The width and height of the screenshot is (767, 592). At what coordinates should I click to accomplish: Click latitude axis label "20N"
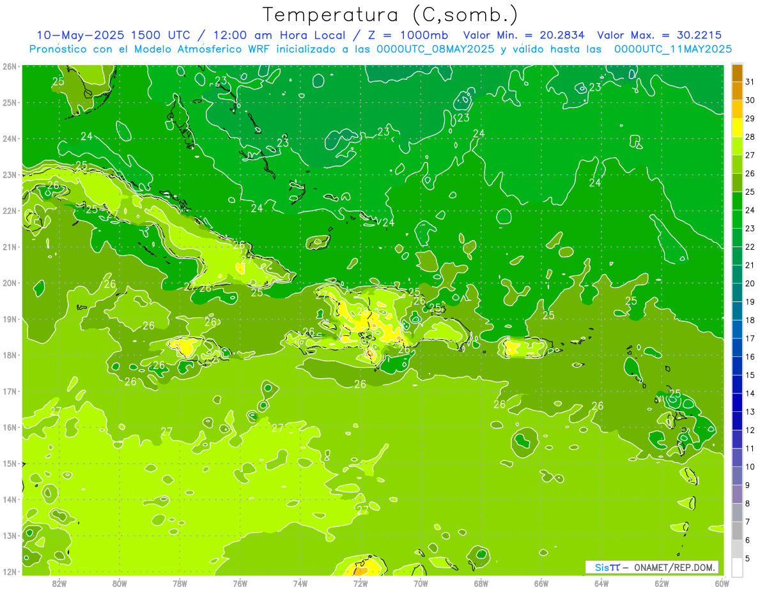pos(10,283)
